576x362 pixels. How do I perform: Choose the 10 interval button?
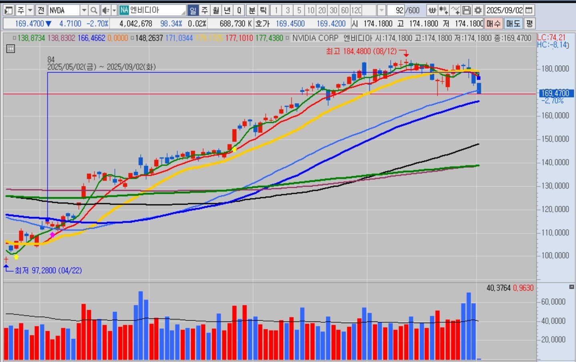click(310, 10)
